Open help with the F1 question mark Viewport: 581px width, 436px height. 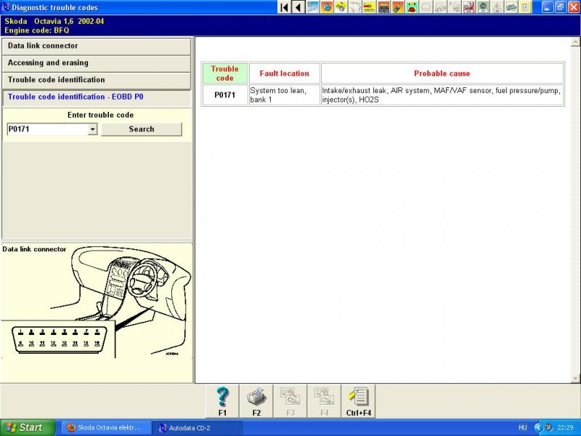click(222, 401)
